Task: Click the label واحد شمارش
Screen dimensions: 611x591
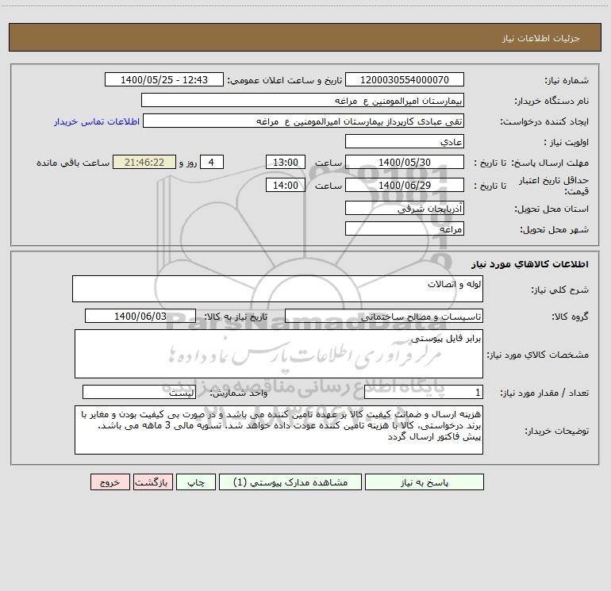Action: pyautogui.click(x=239, y=393)
